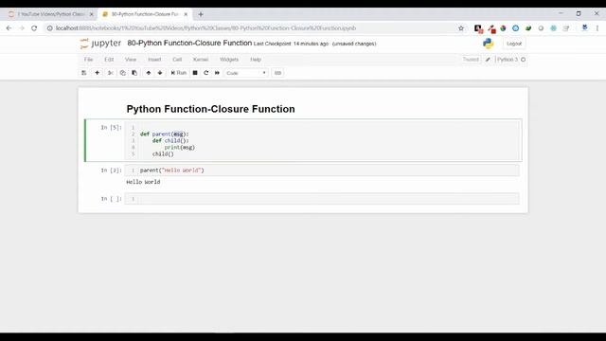Viewport: 606px width, 341px height.
Task: Open the Widgets menu
Action: click(x=229, y=60)
